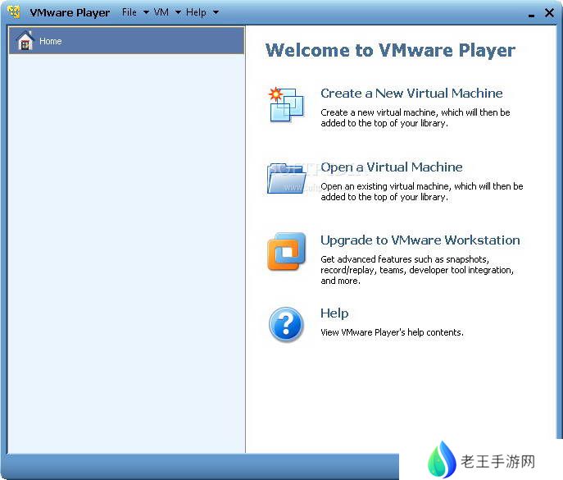Click the 'Create a new virtual machine, which' description
563x480 pixels.
point(415,117)
